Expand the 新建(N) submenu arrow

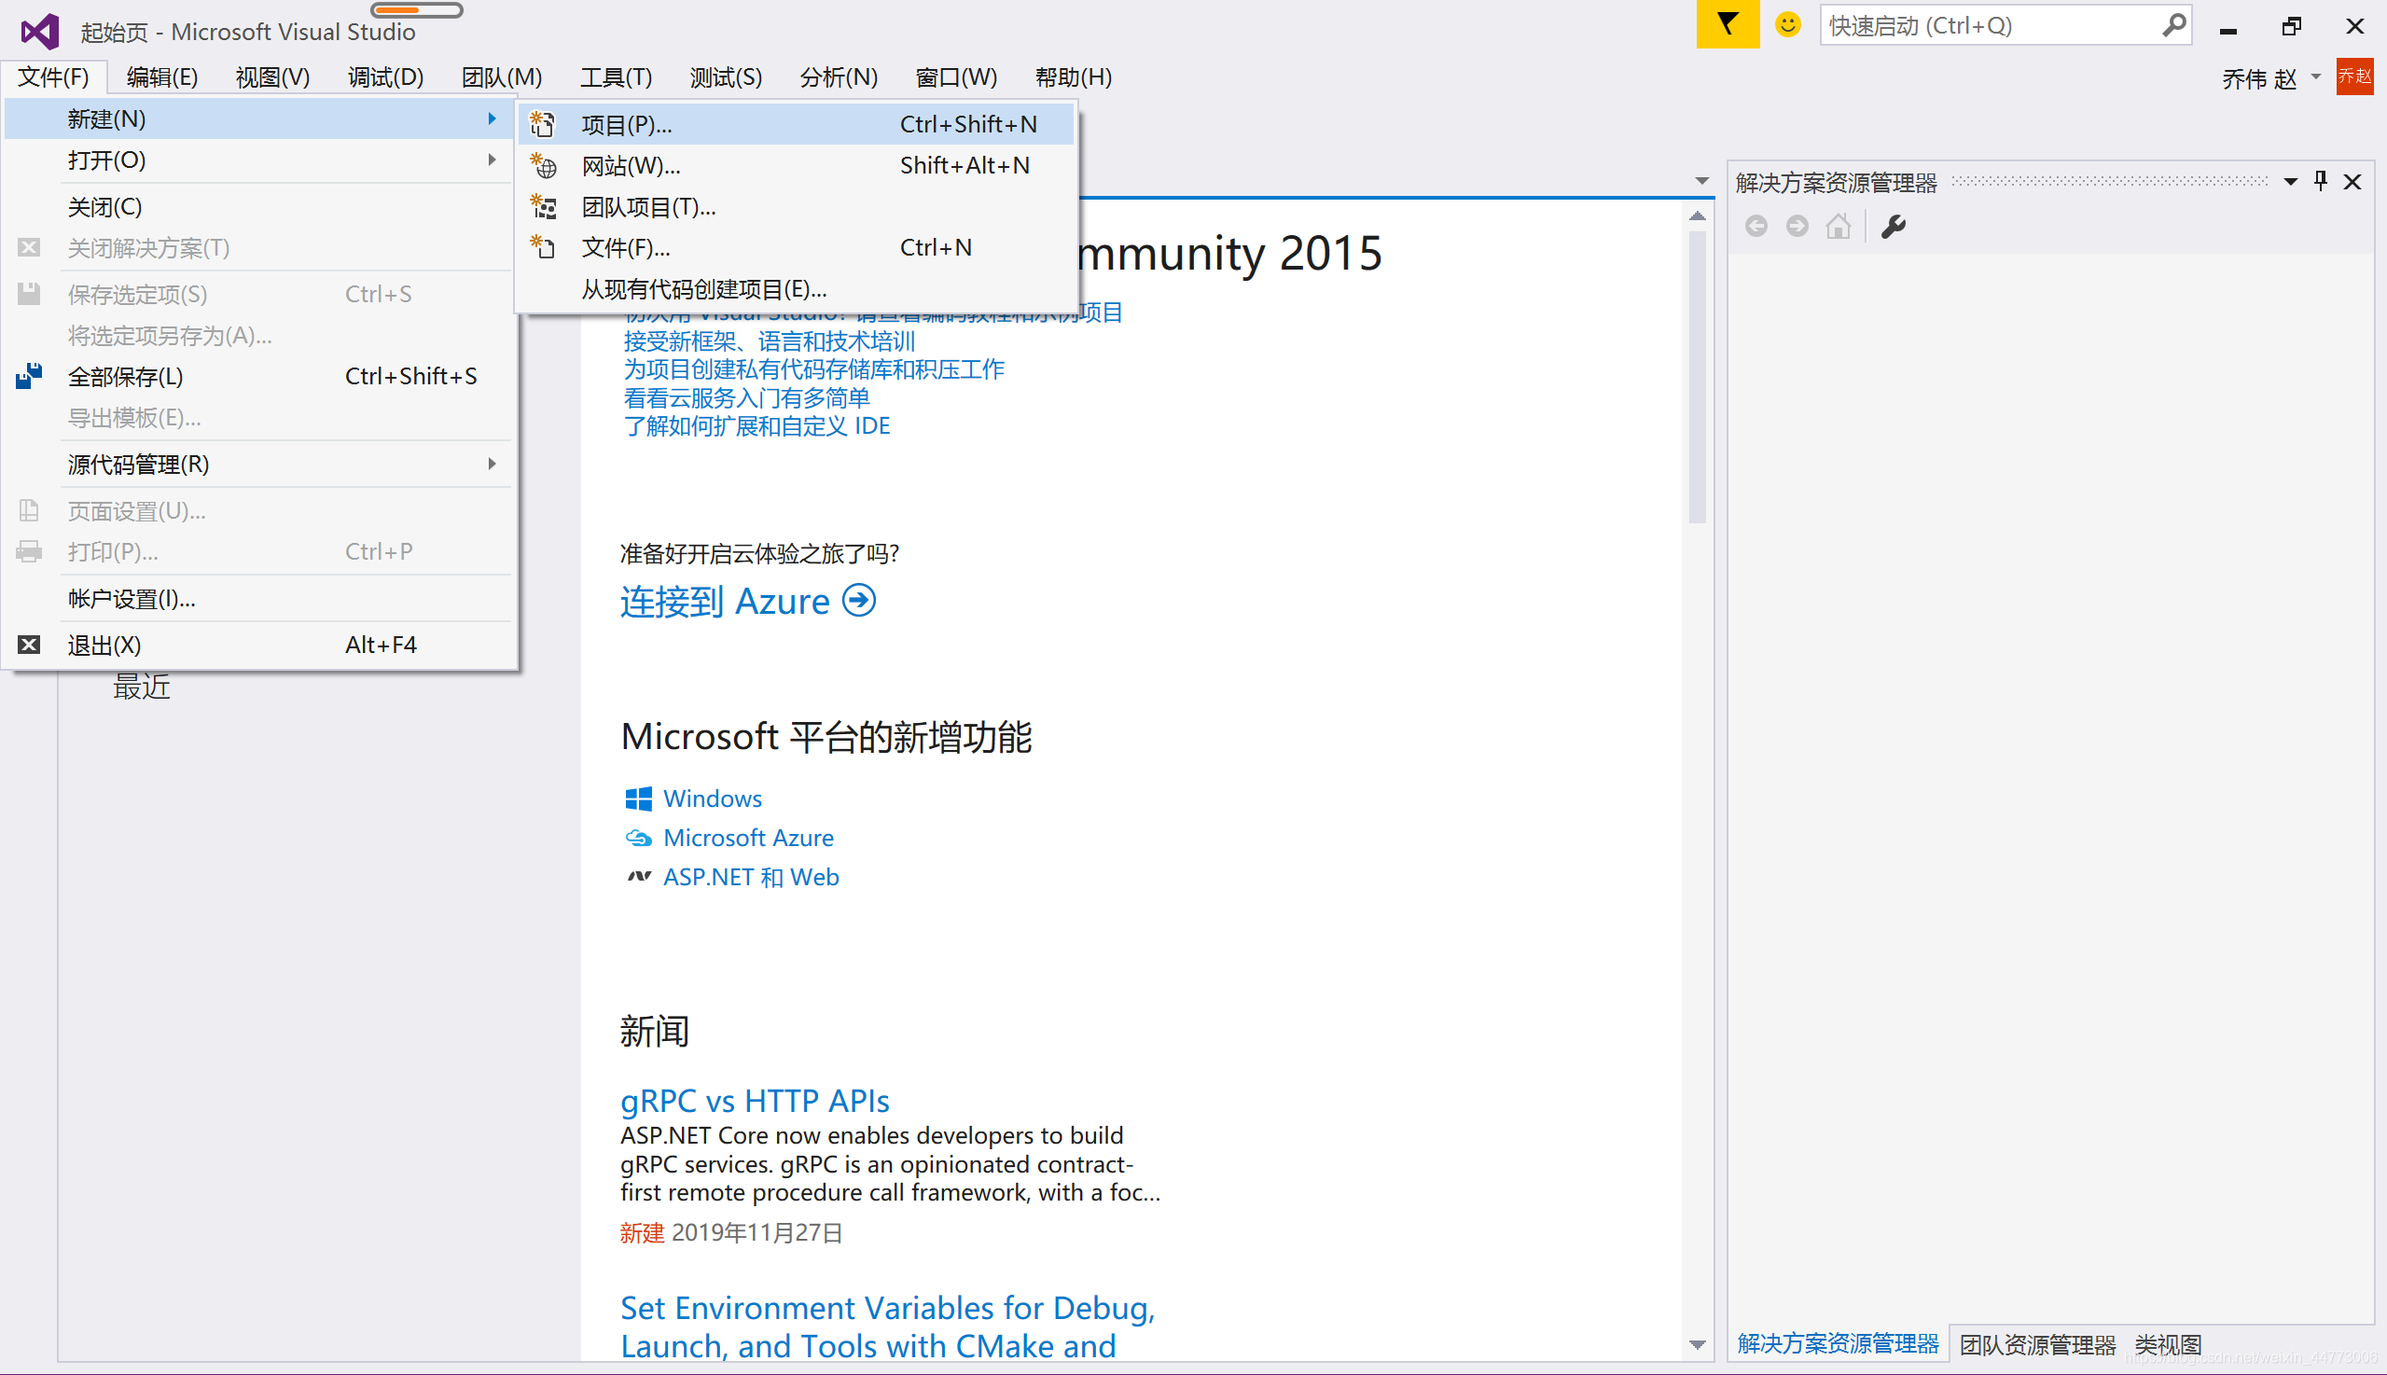(492, 118)
